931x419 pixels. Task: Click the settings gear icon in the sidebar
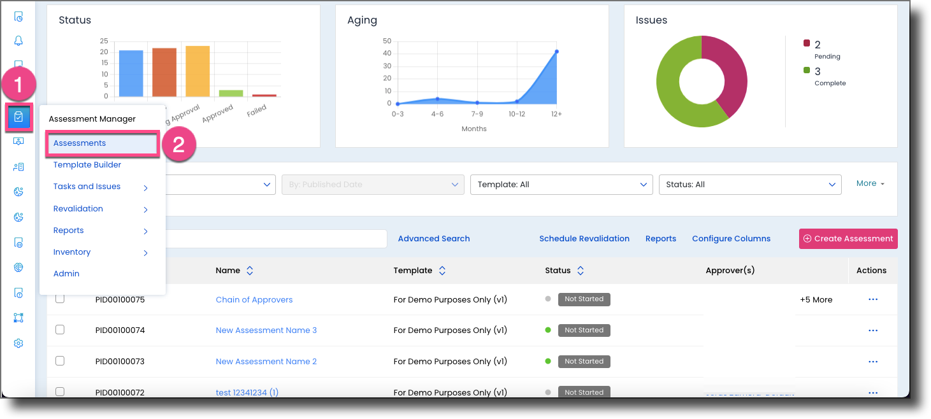pyautogui.click(x=18, y=343)
